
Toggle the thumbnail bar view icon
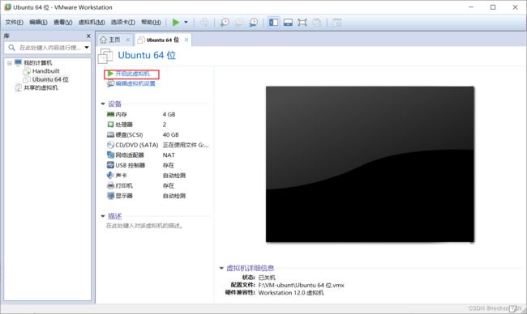coord(288,23)
